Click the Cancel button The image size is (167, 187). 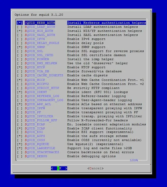96,168
